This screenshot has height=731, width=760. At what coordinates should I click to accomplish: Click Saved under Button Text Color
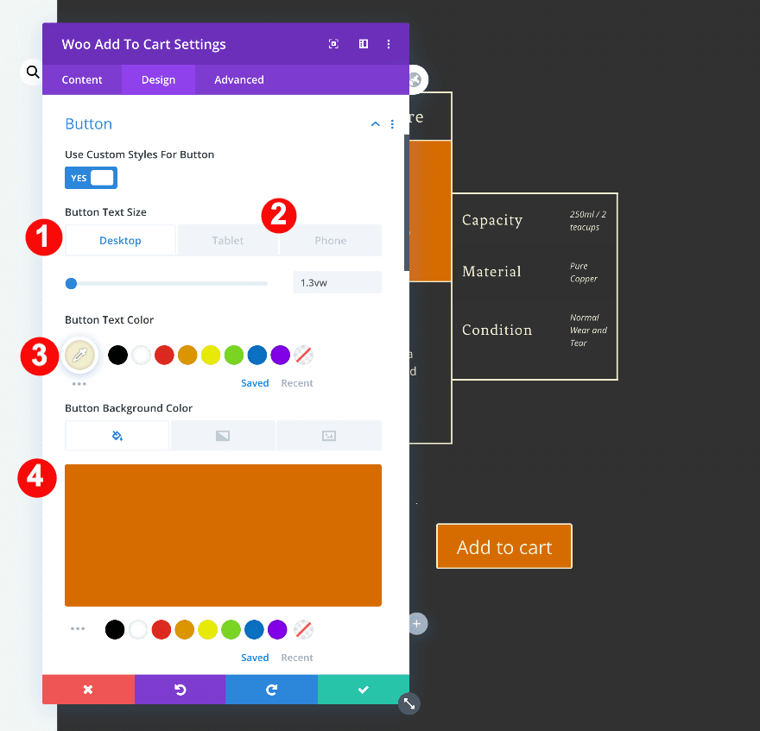click(255, 383)
